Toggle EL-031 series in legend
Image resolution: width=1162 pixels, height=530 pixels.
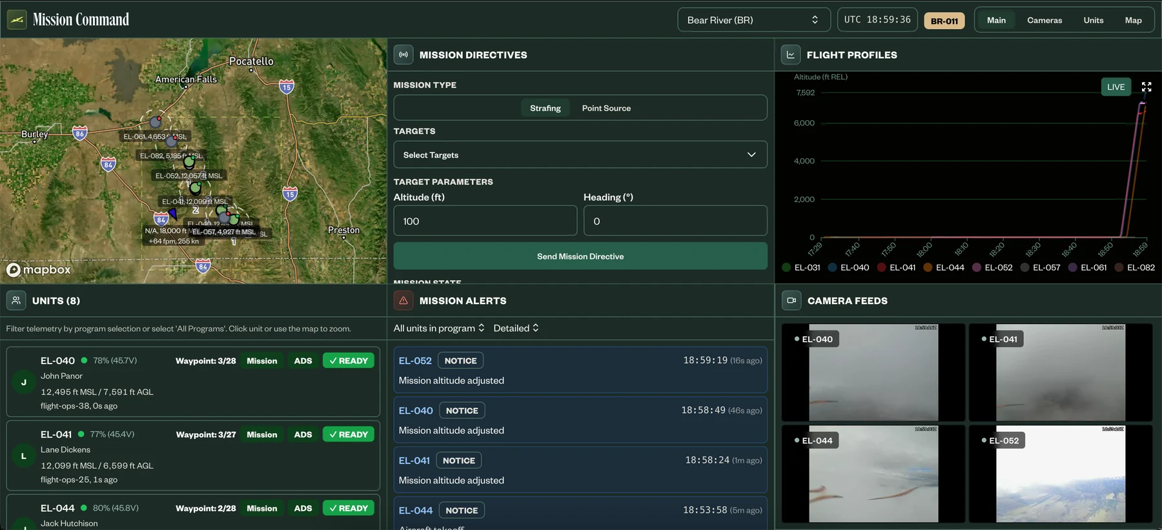click(x=800, y=267)
